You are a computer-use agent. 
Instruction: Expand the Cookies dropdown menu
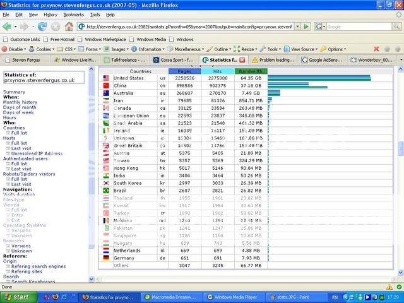(x=44, y=49)
